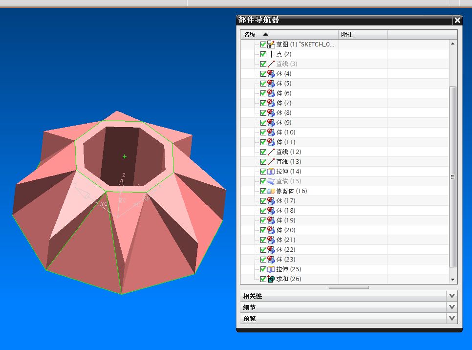Viewport: 472px width, 350px height.
Task: Click the body icon of 体 (10)
Action: pyautogui.click(x=271, y=132)
